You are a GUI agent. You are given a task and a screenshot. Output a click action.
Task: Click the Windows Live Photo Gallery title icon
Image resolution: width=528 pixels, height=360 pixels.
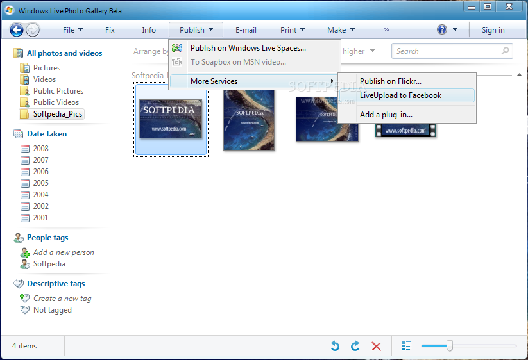pyautogui.click(x=10, y=10)
